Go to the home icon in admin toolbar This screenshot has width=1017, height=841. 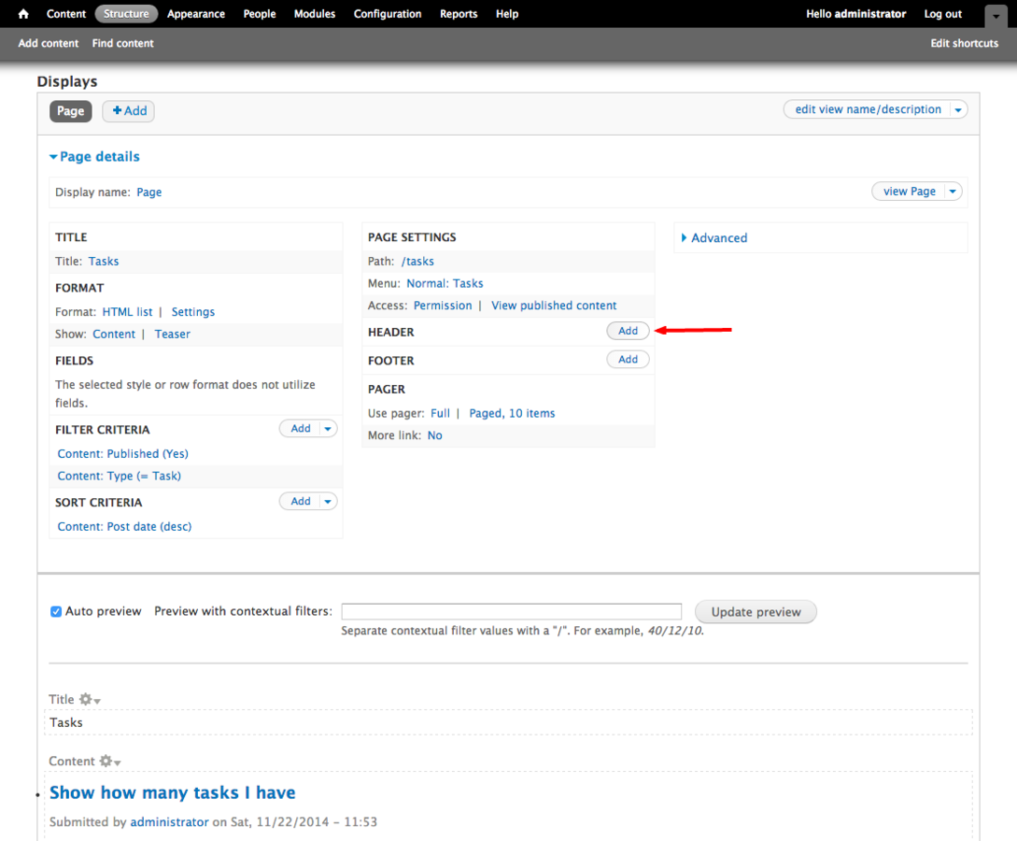click(23, 14)
